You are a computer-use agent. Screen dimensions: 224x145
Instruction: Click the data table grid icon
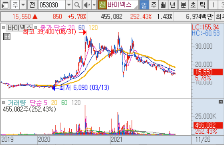click(x=7, y=37)
